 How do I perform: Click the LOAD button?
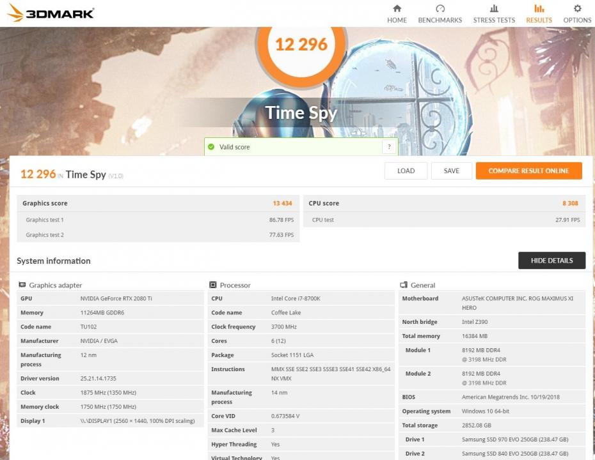[x=406, y=171]
